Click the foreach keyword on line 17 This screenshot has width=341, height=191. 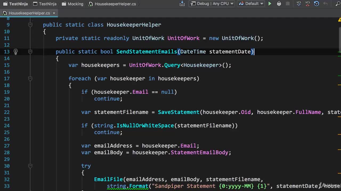click(x=80, y=79)
